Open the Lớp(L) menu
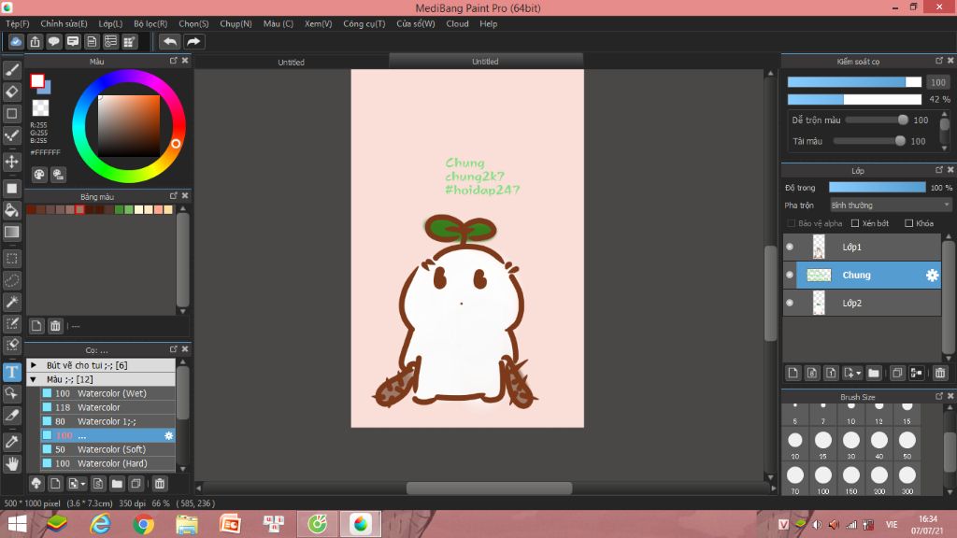Screen dimensions: 957x538 pos(110,23)
